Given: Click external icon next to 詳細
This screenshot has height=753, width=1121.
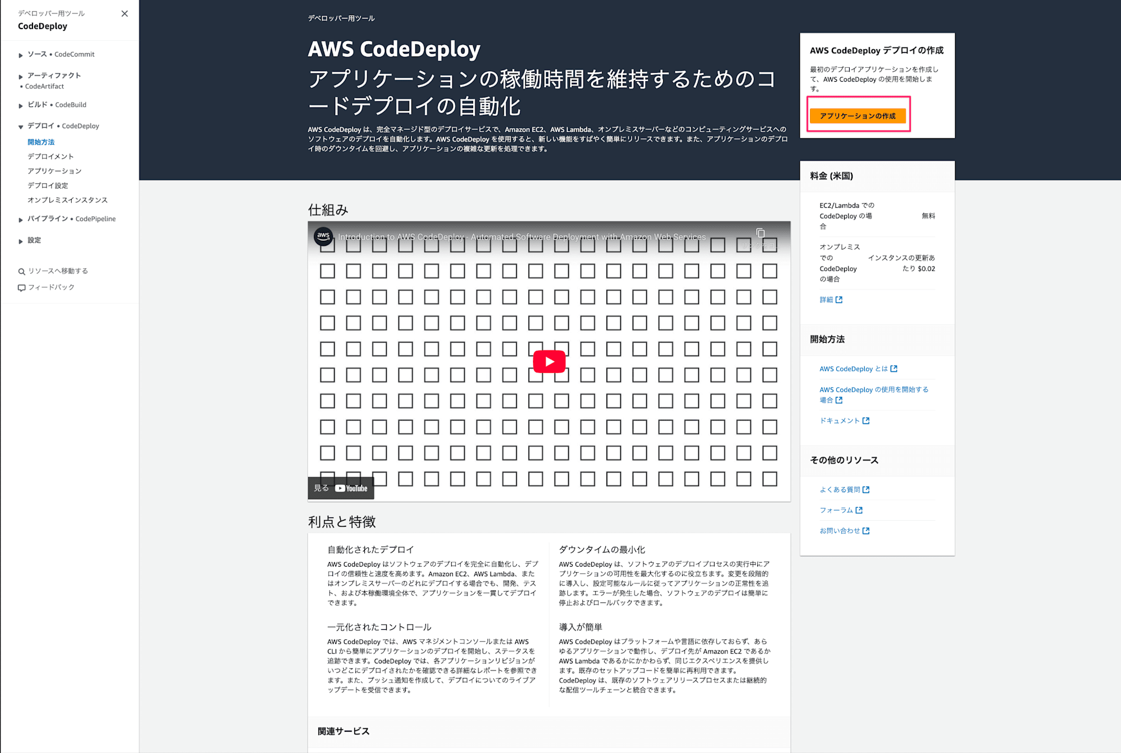Looking at the screenshot, I should 839,300.
